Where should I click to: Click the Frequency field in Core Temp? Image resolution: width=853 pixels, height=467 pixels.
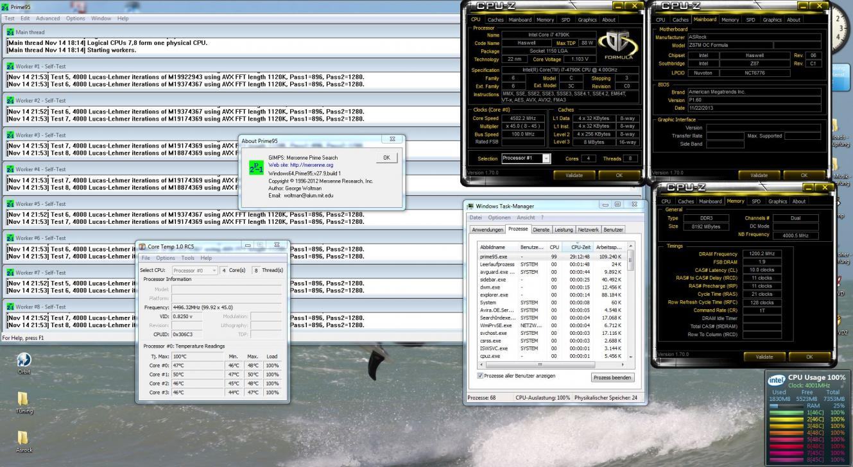tap(227, 307)
